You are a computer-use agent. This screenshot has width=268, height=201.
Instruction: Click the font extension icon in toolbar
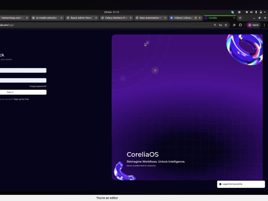click(234, 25)
